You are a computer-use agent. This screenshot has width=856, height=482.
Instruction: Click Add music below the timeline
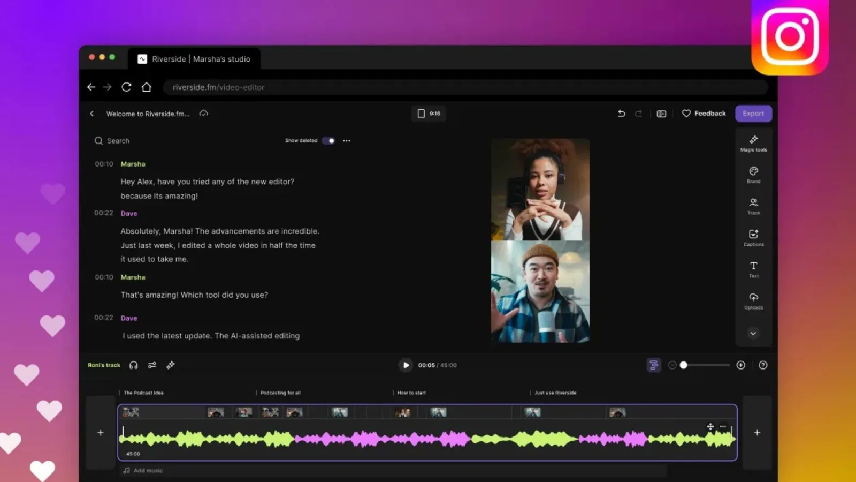143,471
